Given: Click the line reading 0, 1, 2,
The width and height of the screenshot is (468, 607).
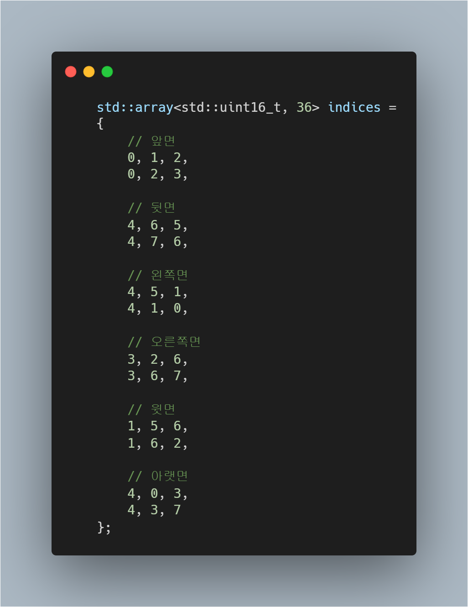Looking at the screenshot, I should (x=157, y=158).
